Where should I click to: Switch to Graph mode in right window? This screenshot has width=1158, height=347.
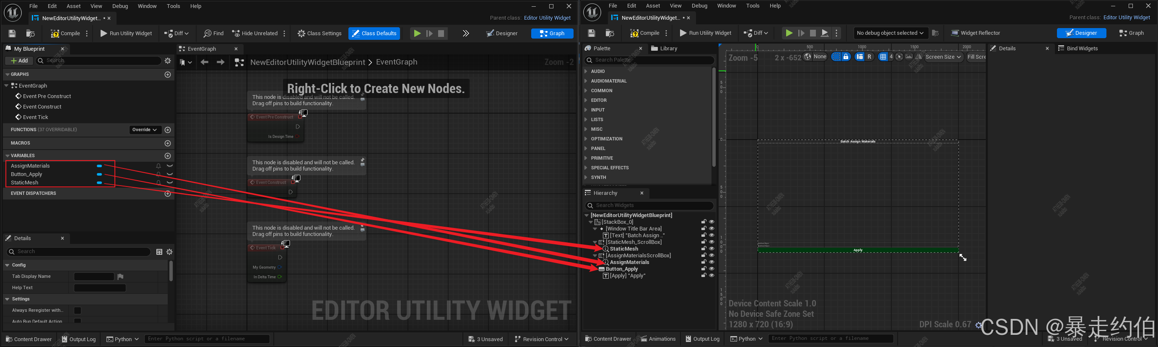tap(1131, 33)
